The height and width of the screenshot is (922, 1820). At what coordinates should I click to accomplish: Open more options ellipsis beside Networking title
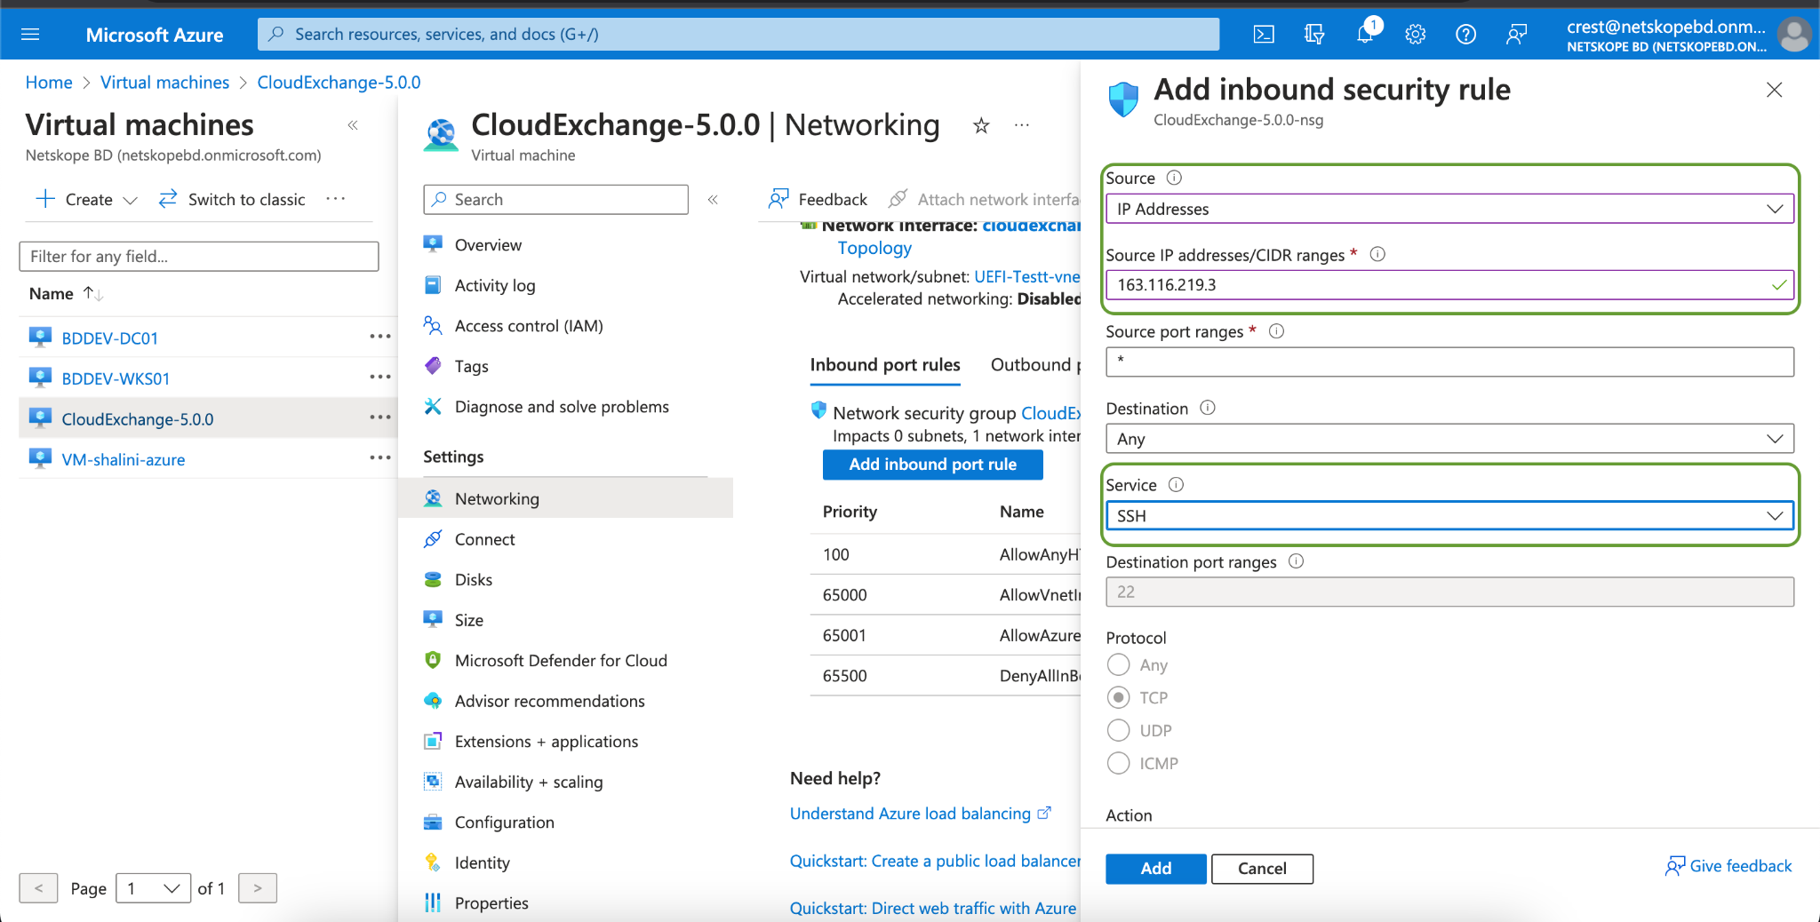pyautogui.click(x=1022, y=126)
